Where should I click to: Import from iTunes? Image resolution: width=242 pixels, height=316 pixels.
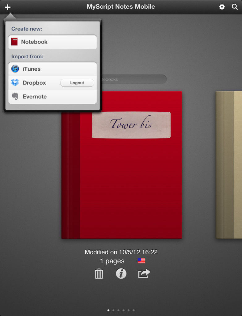pos(53,69)
